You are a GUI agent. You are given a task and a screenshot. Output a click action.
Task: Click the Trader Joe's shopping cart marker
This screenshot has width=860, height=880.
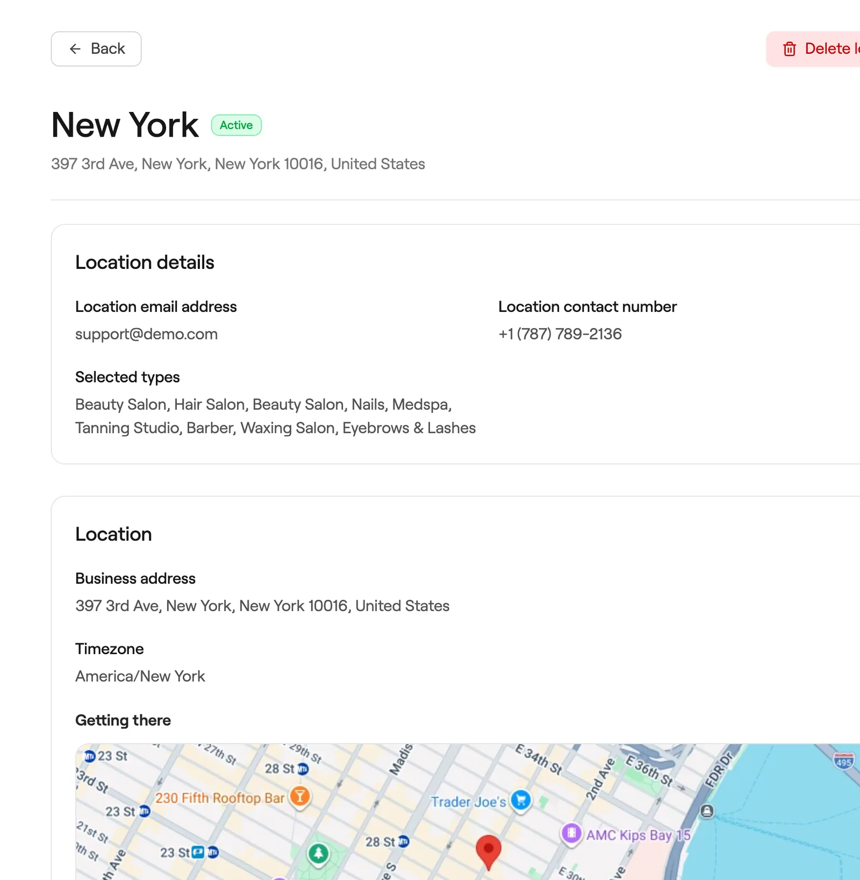521,801
